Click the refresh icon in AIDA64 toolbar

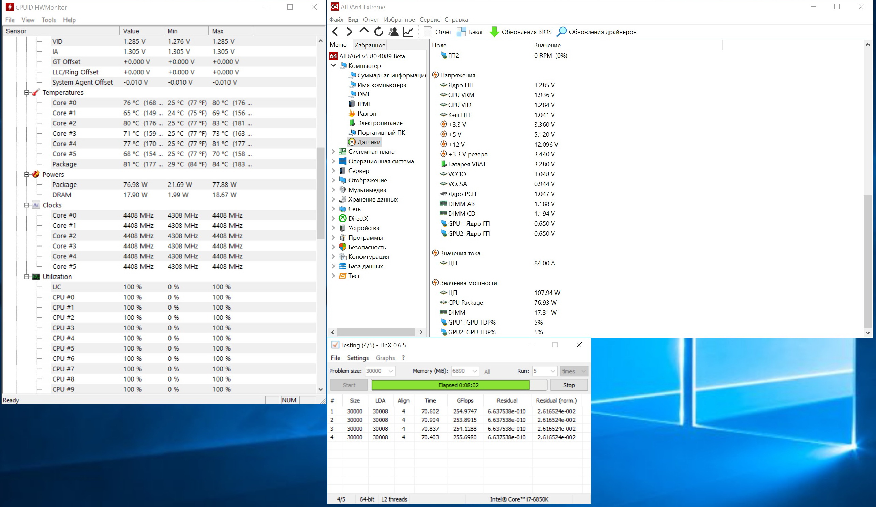[x=378, y=32]
